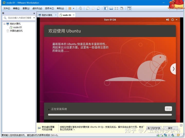Click the Skip button in installer
The image size is (185, 138).
pyautogui.click(x=168, y=109)
